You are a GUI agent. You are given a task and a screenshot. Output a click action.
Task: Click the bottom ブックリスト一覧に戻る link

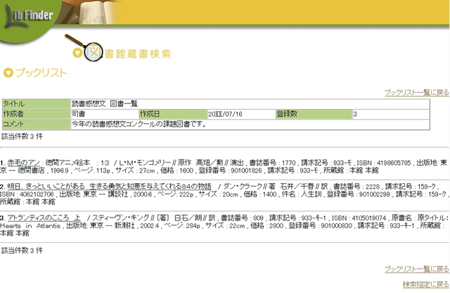pyautogui.click(x=416, y=269)
